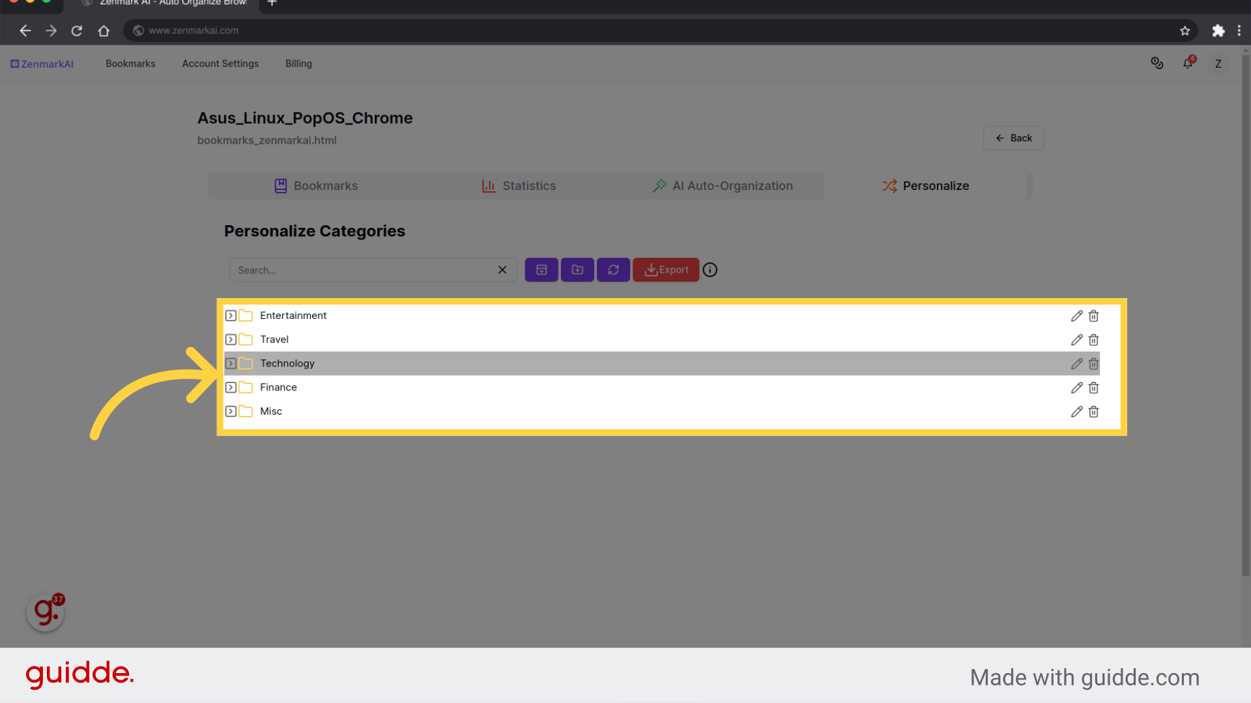Click the Export button
The image size is (1251, 703).
(666, 269)
